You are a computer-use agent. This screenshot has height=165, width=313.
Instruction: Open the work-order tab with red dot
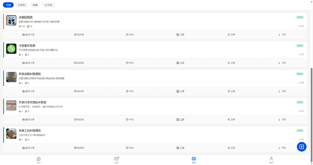coord(117,160)
